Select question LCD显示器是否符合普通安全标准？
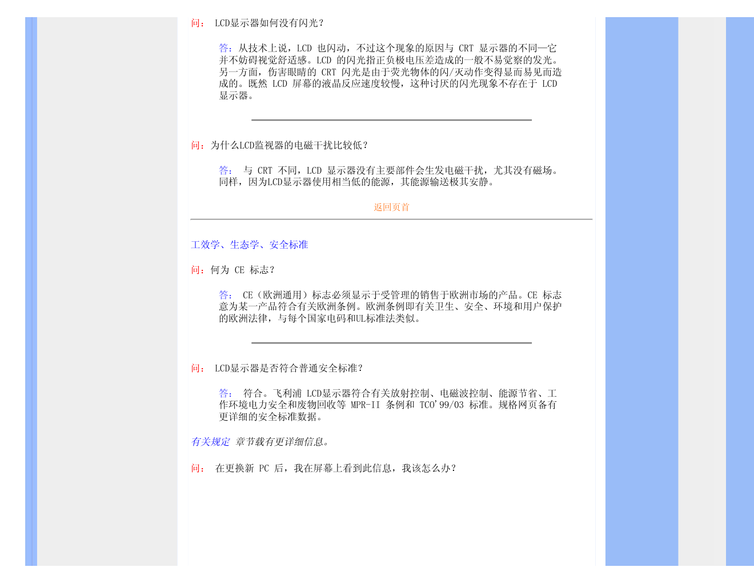This screenshot has width=754, height=583. (x=289, y=368)
